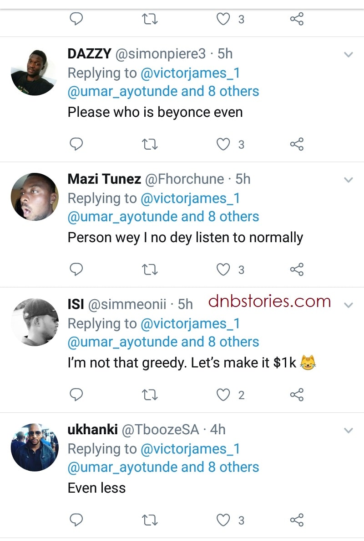The image size is (364, 541).
Task: Reply to DAZZY's tweet
Action: click(76, 145)
